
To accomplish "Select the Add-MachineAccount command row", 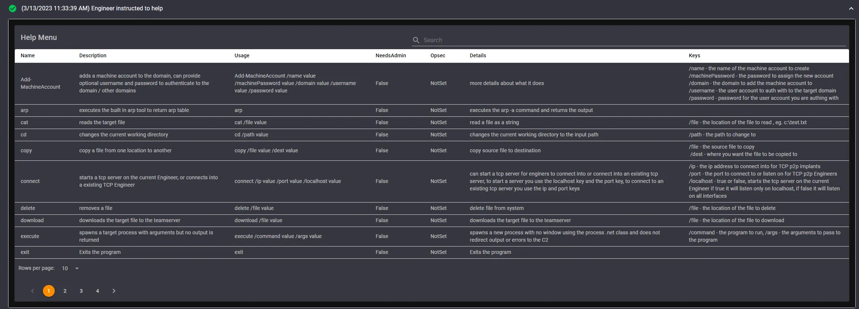I will pos(40,83).
